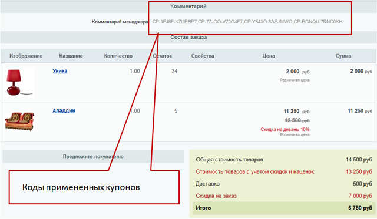Click Уника sum 2 000 руб in Сумма column
This screenshot has width=377, height=219.
(x=361, y=71)
